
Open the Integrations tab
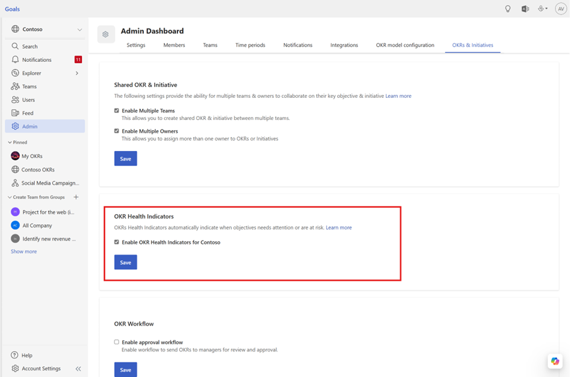[x=344, y=45]
